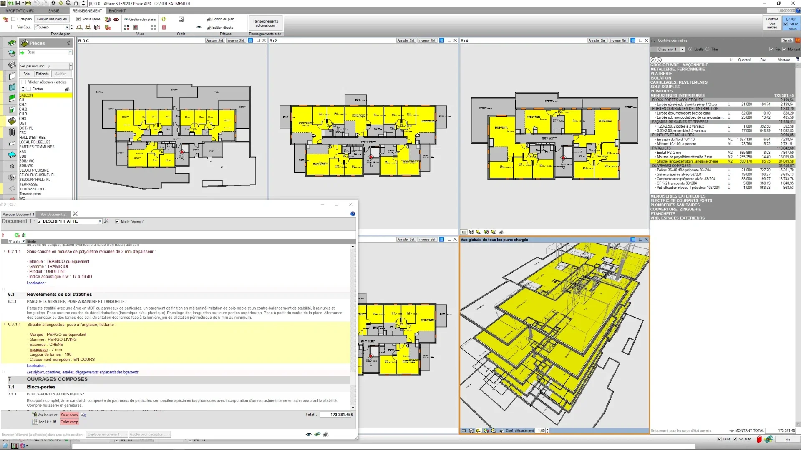Click the Pièces panel header icon
This screenshot has width=801, height=450.
point(25,43)
